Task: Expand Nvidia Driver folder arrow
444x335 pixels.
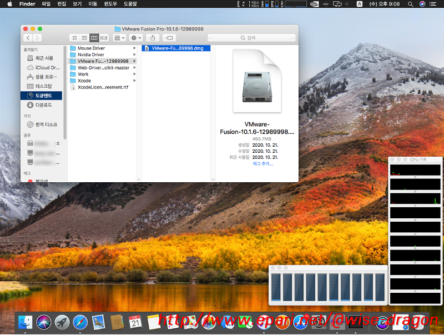Action: click(x=134, y=54)
